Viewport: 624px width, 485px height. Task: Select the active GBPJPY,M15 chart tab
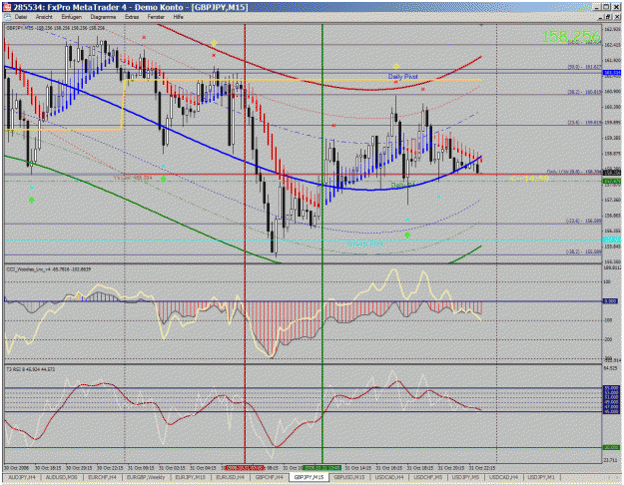pyautogui.click(x=309, y=477)
